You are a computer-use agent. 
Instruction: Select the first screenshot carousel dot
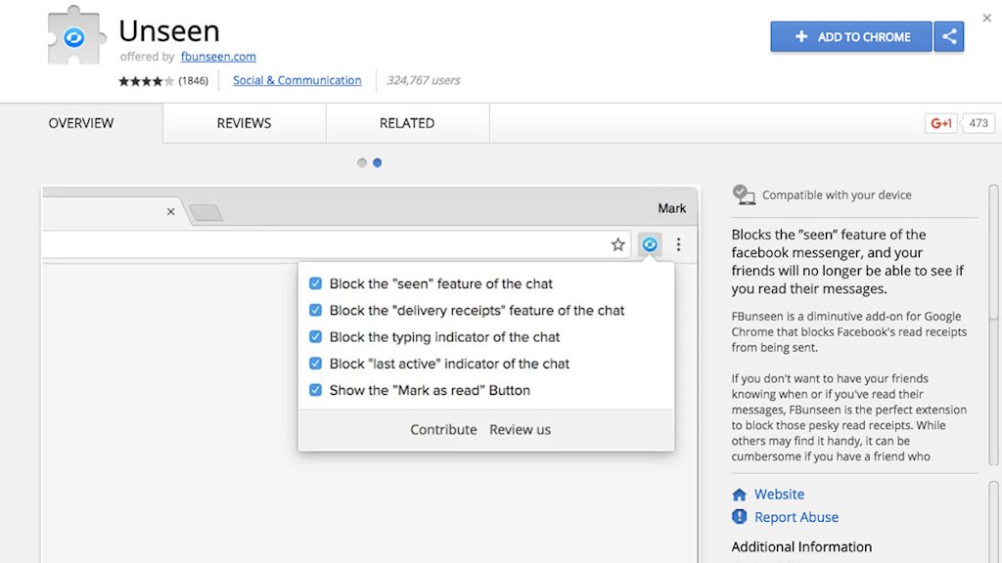point(362,163)
